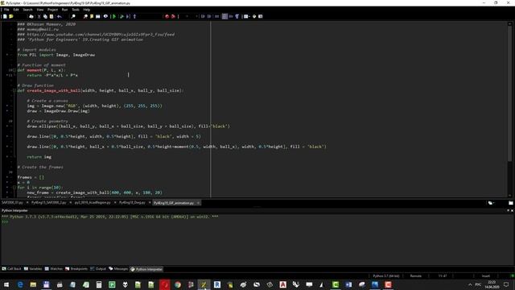Open the Help menu
This screenshot has width=515, height=290.
87,10
